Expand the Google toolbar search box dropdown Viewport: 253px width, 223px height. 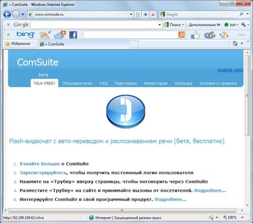[x=160, y=25]
